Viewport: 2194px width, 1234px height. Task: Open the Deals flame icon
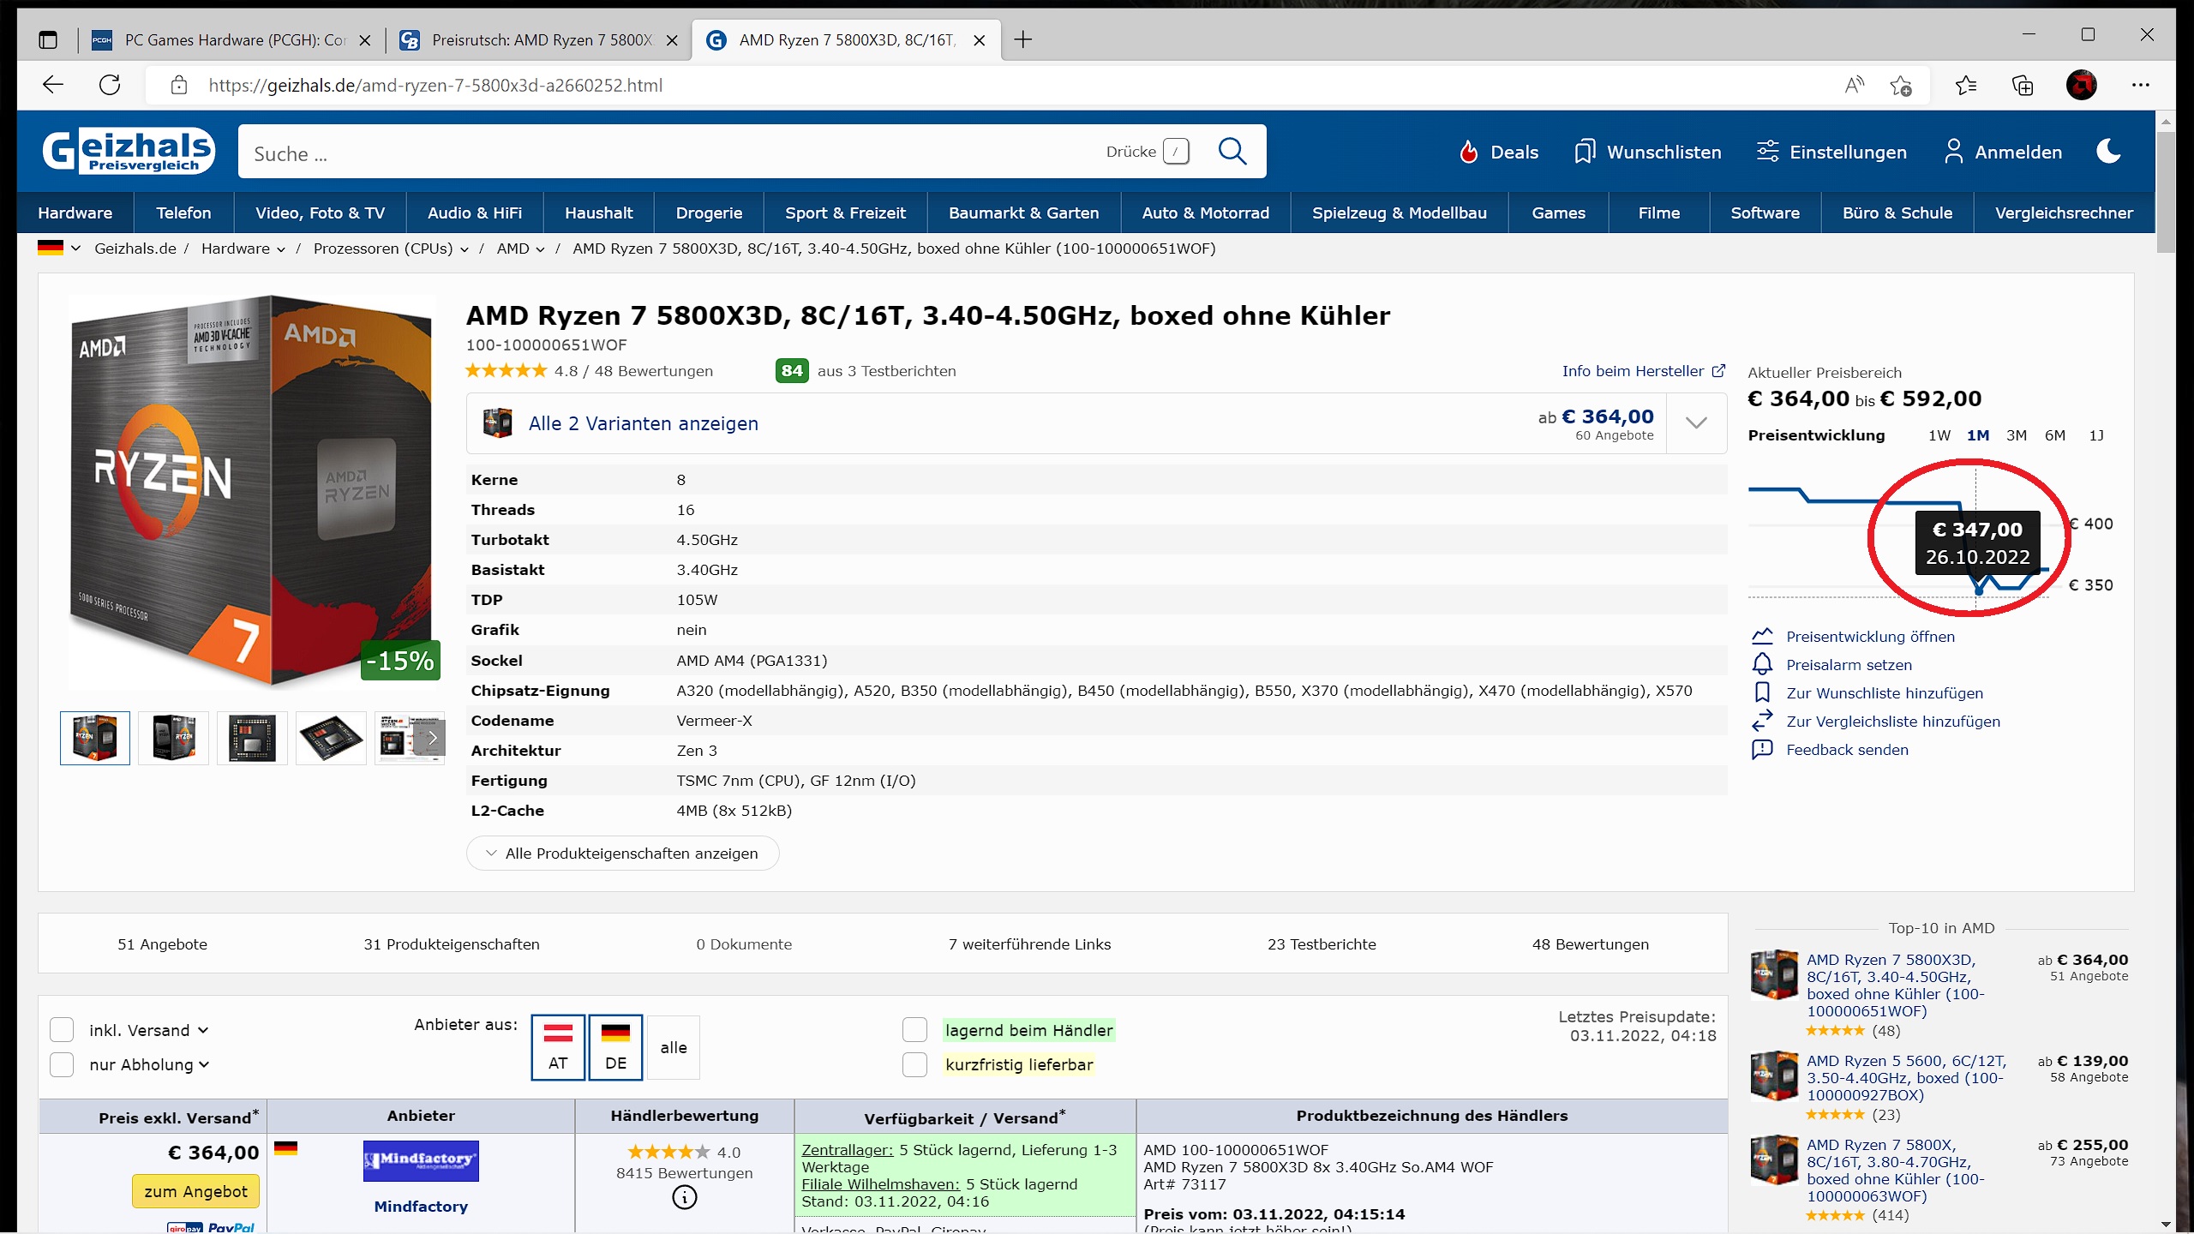[x=1469, y=153]
